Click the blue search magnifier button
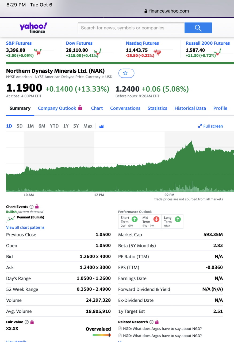The width and height of the screenshot is (234, 342). [x=198, y=28]
